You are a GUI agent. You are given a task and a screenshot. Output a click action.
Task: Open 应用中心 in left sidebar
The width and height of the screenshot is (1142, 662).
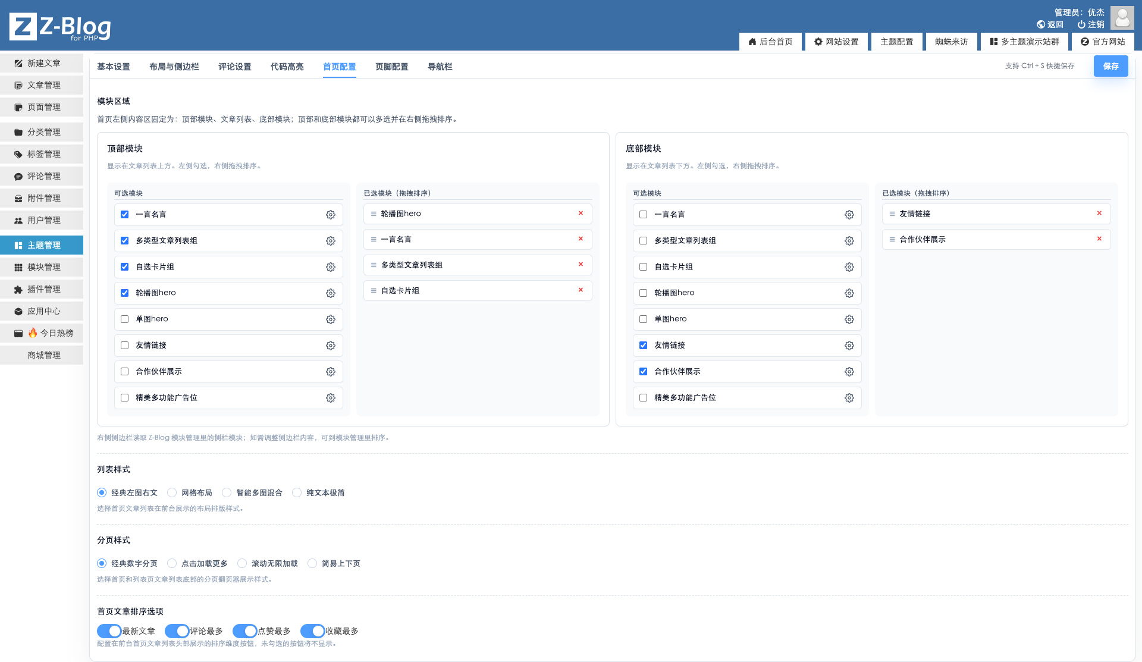pos(42,311)
